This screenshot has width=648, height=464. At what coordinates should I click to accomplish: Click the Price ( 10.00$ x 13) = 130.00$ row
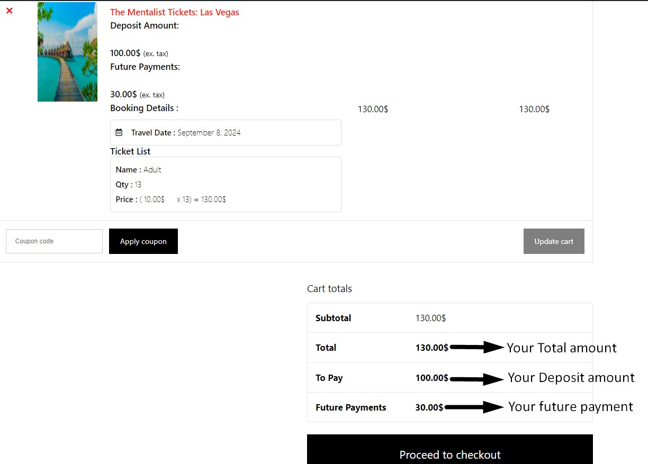pyautogui.click(x=171, y=199)
